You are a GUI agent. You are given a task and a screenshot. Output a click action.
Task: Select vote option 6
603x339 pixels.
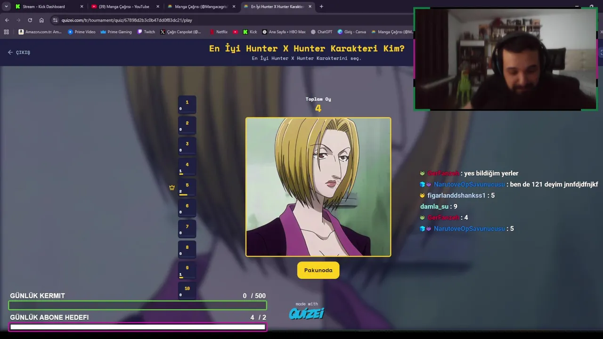point(187,208)
